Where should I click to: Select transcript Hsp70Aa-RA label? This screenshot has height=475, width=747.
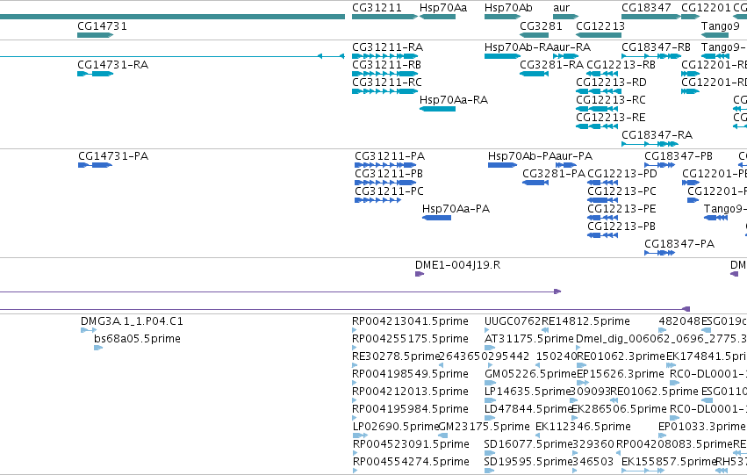tap(454, 99)
